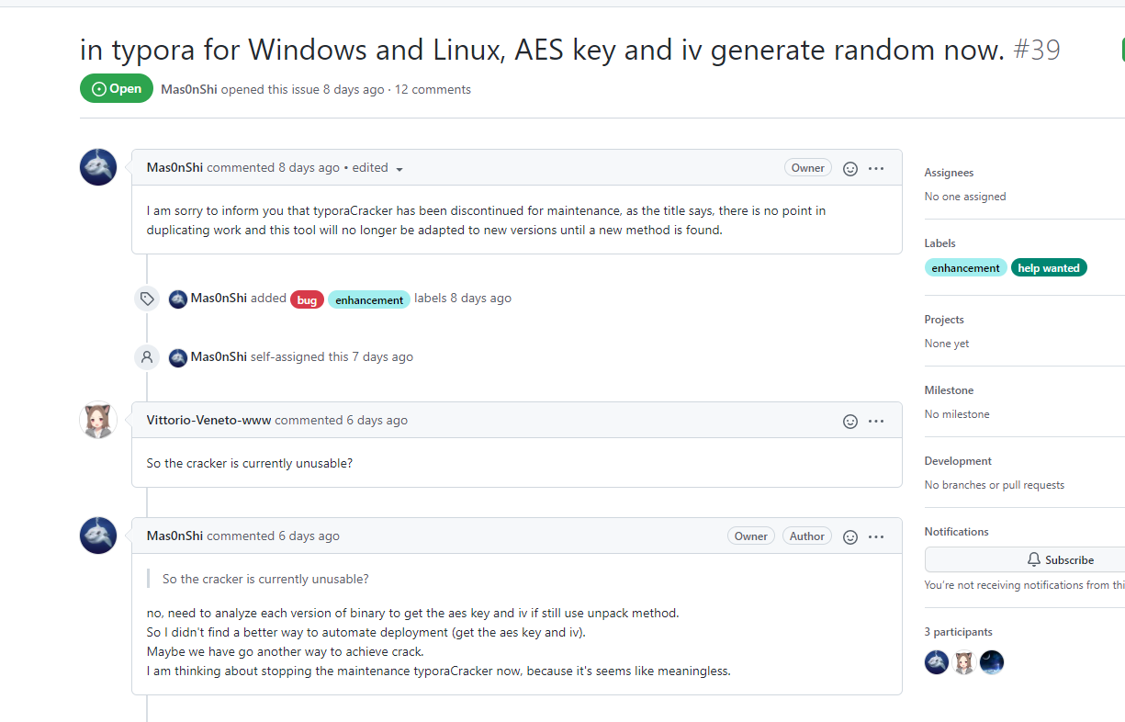
Task: React to Vittorio-Veneto-www's comment with emoji
Action: (850, 421)
